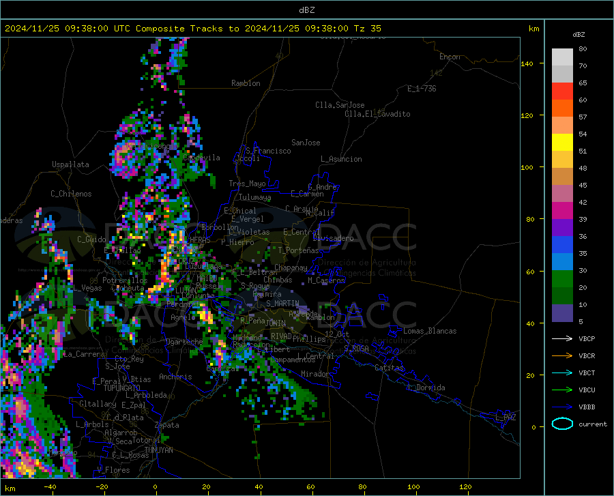
Task: Click the S_MARTIN place label
Action: click(282, 304)
